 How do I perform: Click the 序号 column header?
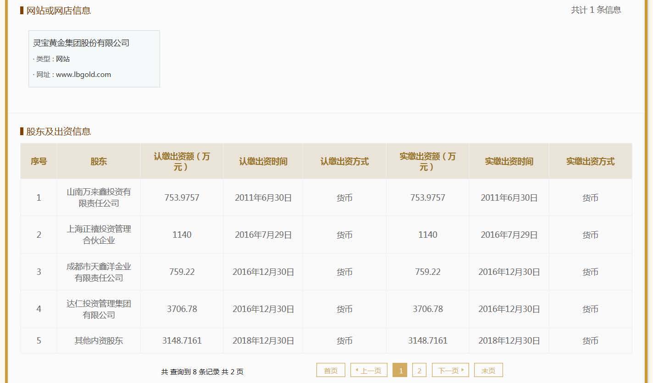39,161
